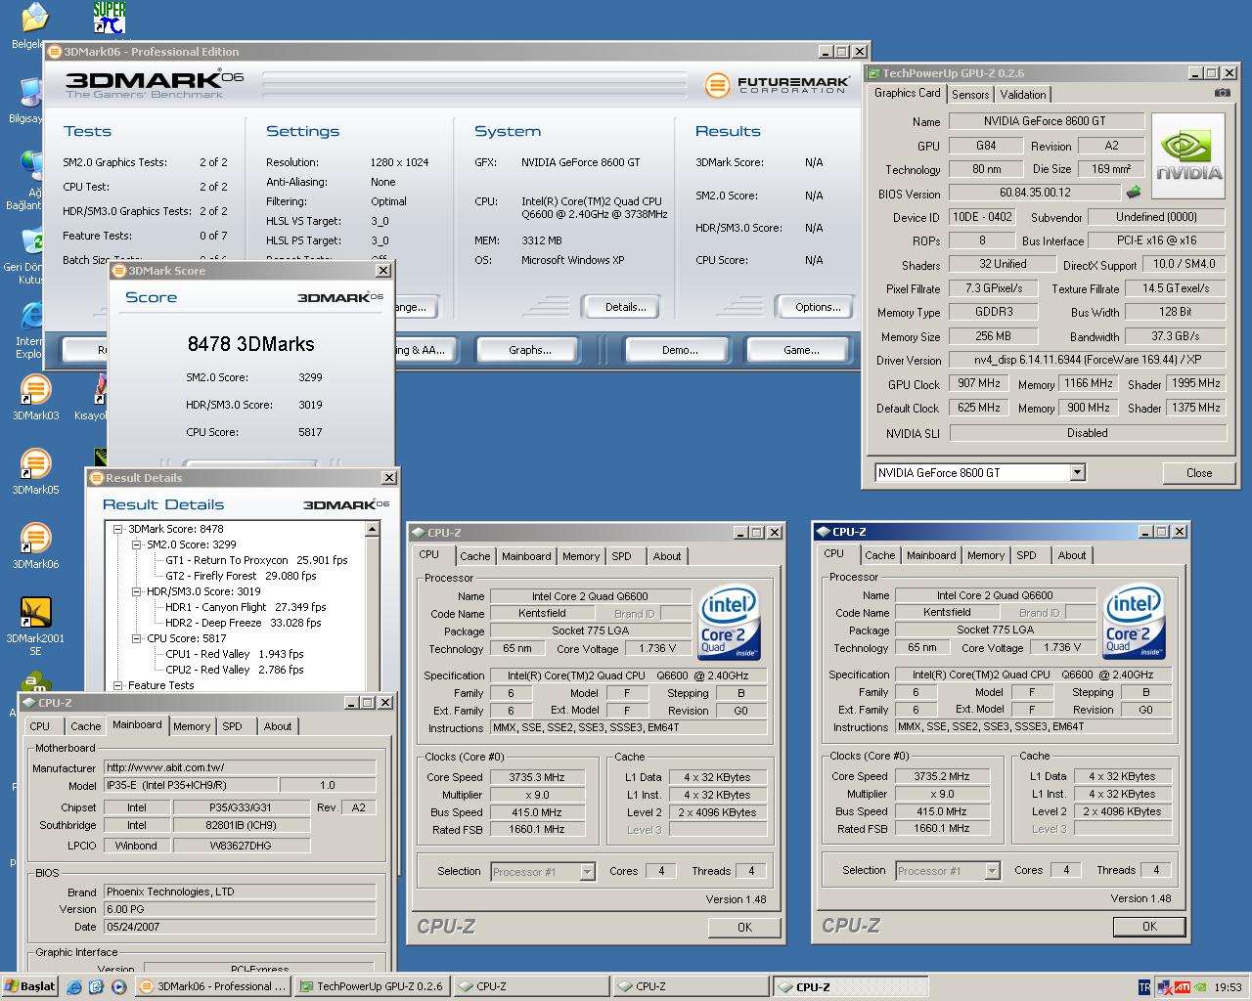1252x1001 pixels.
Task: Select CPU1 - Red Valley result row
Action: pos(235,654)
